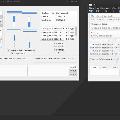
Task: Select the Longer cell3.1 row
Action: 58,39
